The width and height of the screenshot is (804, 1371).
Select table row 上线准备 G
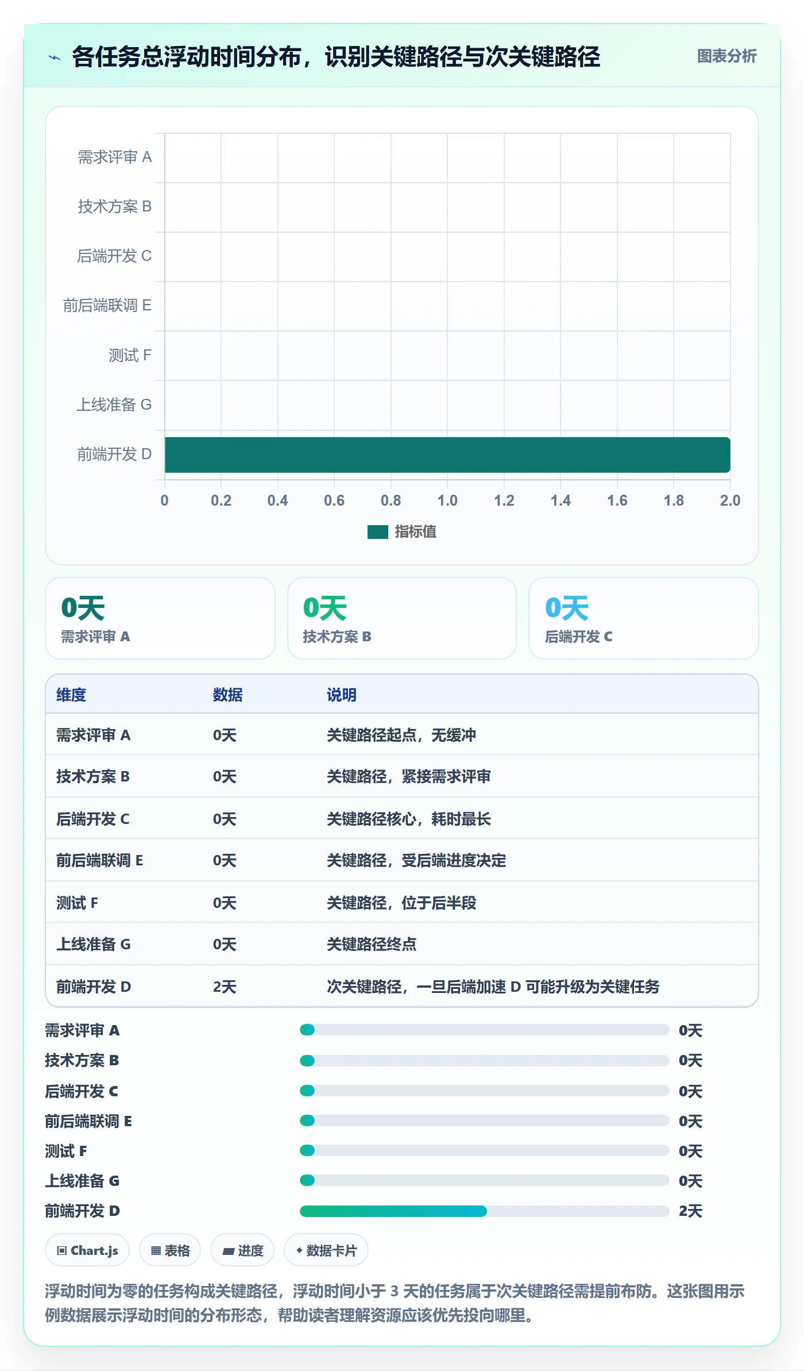(402, 944)
